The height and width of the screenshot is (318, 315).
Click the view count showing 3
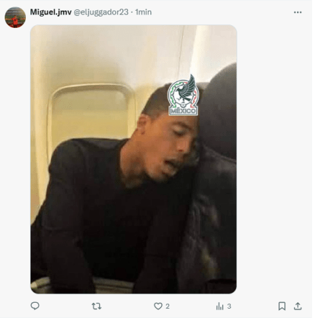point(229,306)
